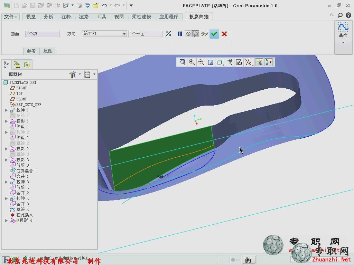Click the Open file icon
354x265 pixels.
click(25, 6)
